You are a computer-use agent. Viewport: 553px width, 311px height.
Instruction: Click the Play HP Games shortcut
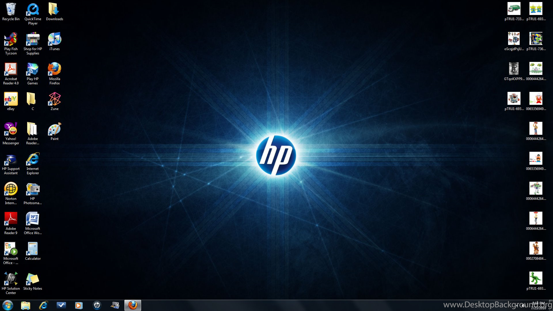(x=33, y=73)
